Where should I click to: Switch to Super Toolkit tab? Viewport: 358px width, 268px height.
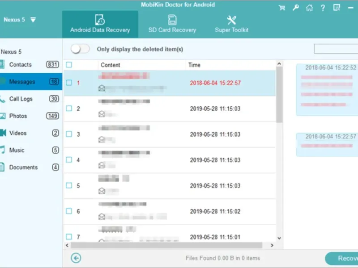[231, 24]
